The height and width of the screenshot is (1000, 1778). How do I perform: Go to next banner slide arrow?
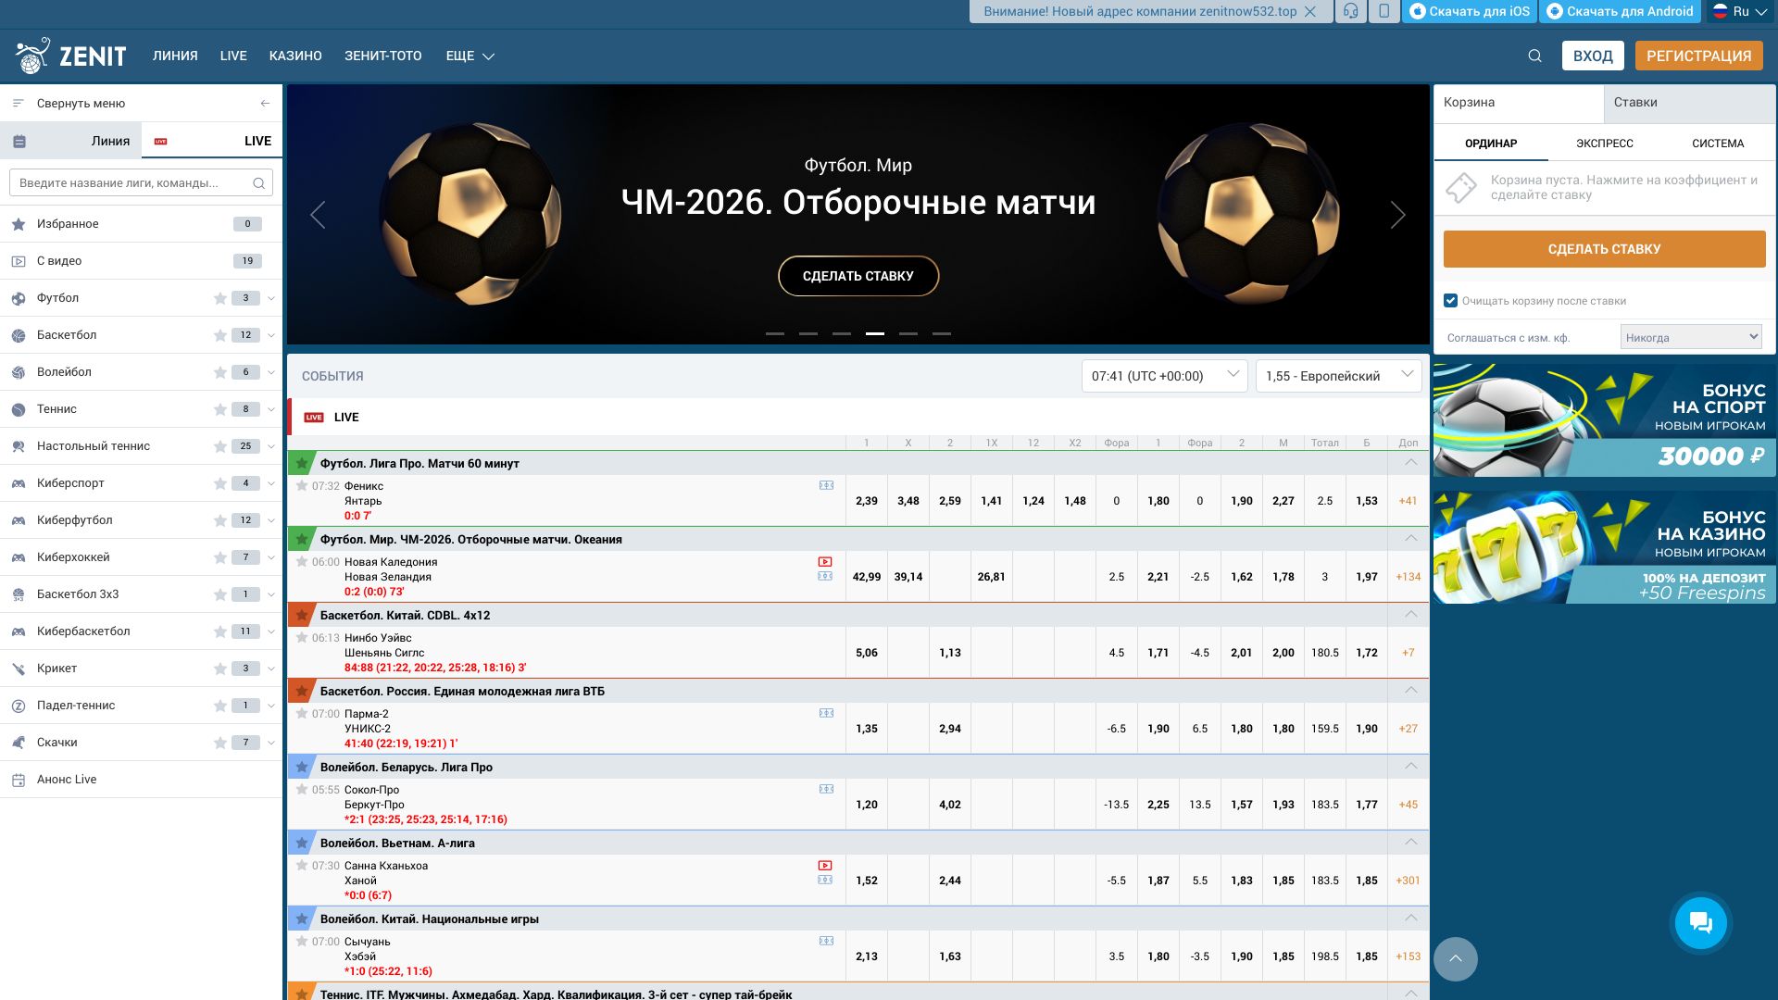point(1397,216)
